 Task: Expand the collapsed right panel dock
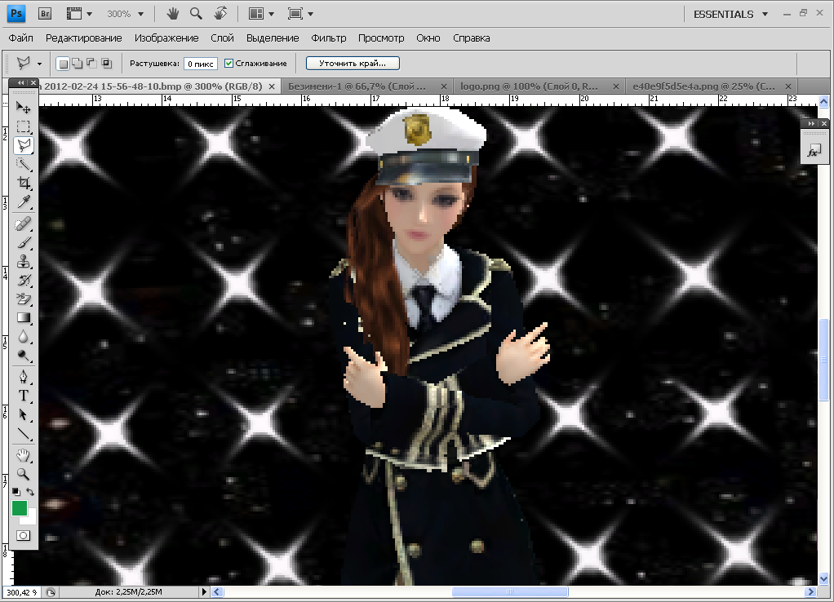[810, 123]
